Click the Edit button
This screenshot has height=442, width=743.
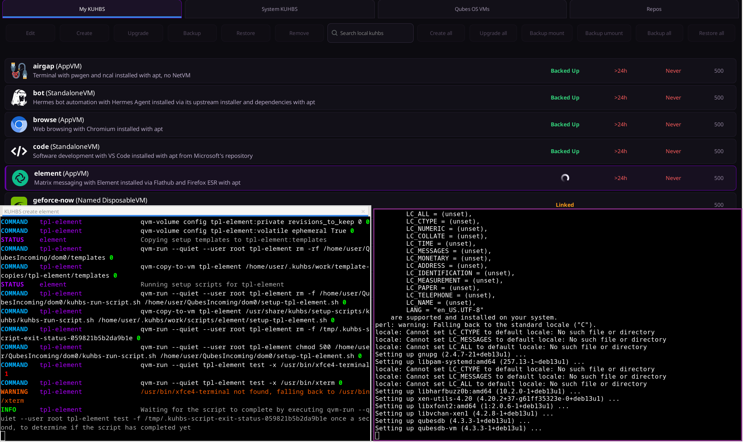(x=30, y=33)
